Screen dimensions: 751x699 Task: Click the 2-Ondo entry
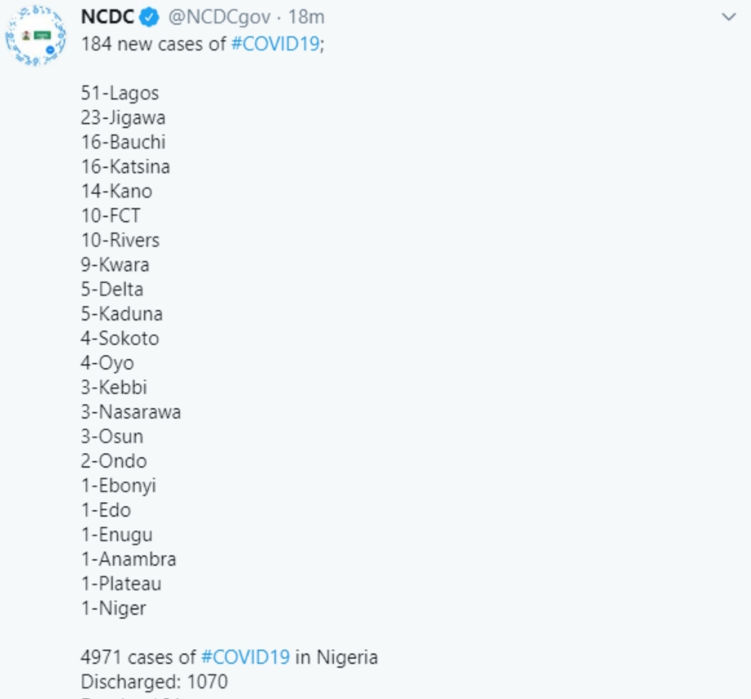pyautogui.click(x=114, y=461)
